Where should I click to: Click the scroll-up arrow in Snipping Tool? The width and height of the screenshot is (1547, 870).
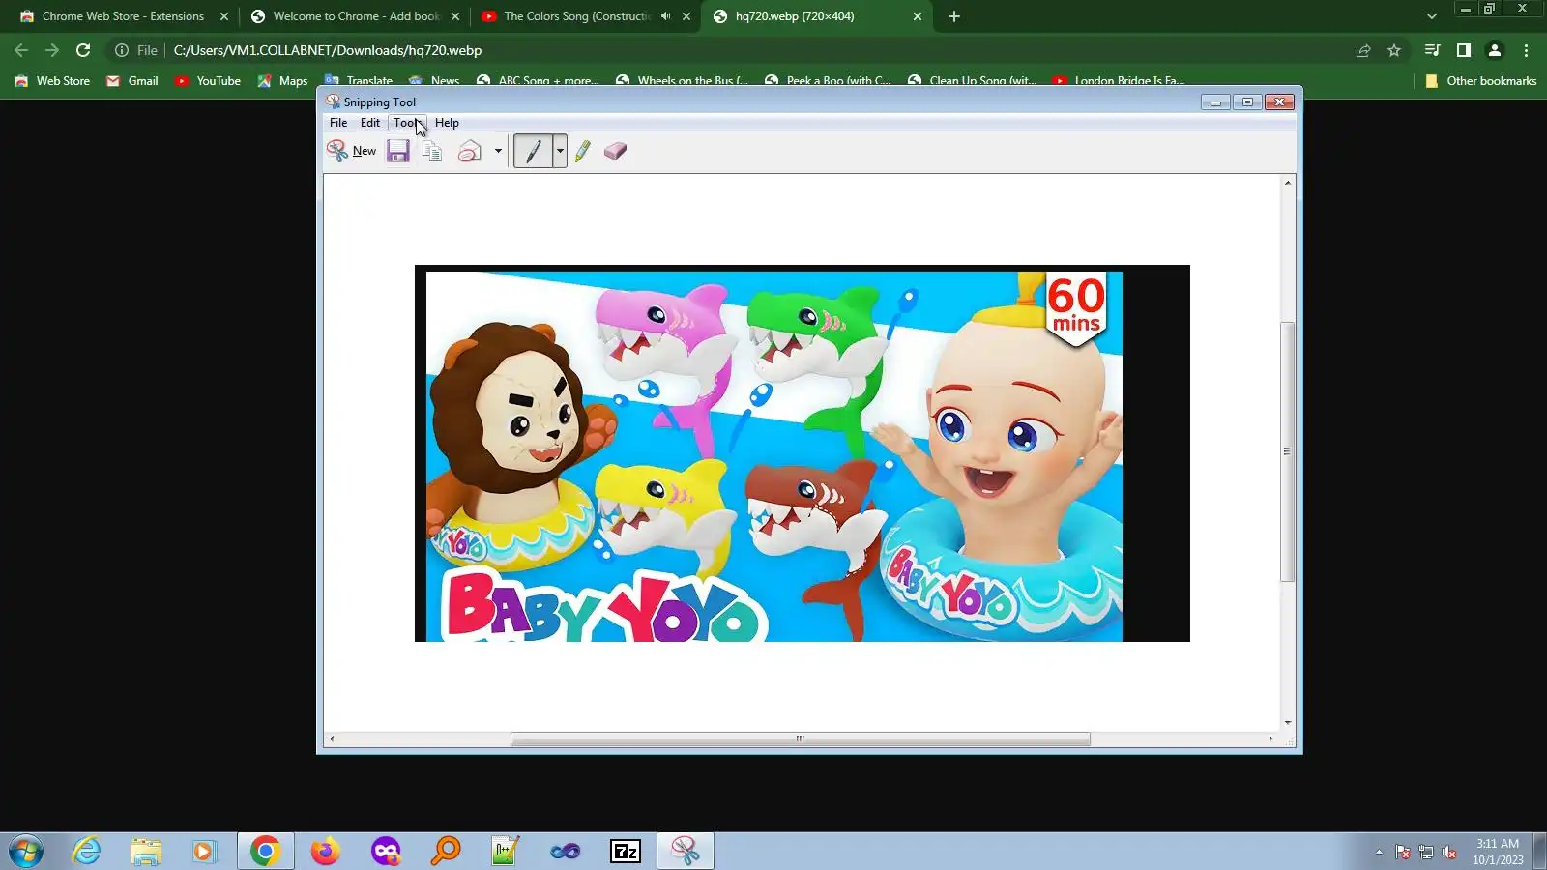(1287, 183)
